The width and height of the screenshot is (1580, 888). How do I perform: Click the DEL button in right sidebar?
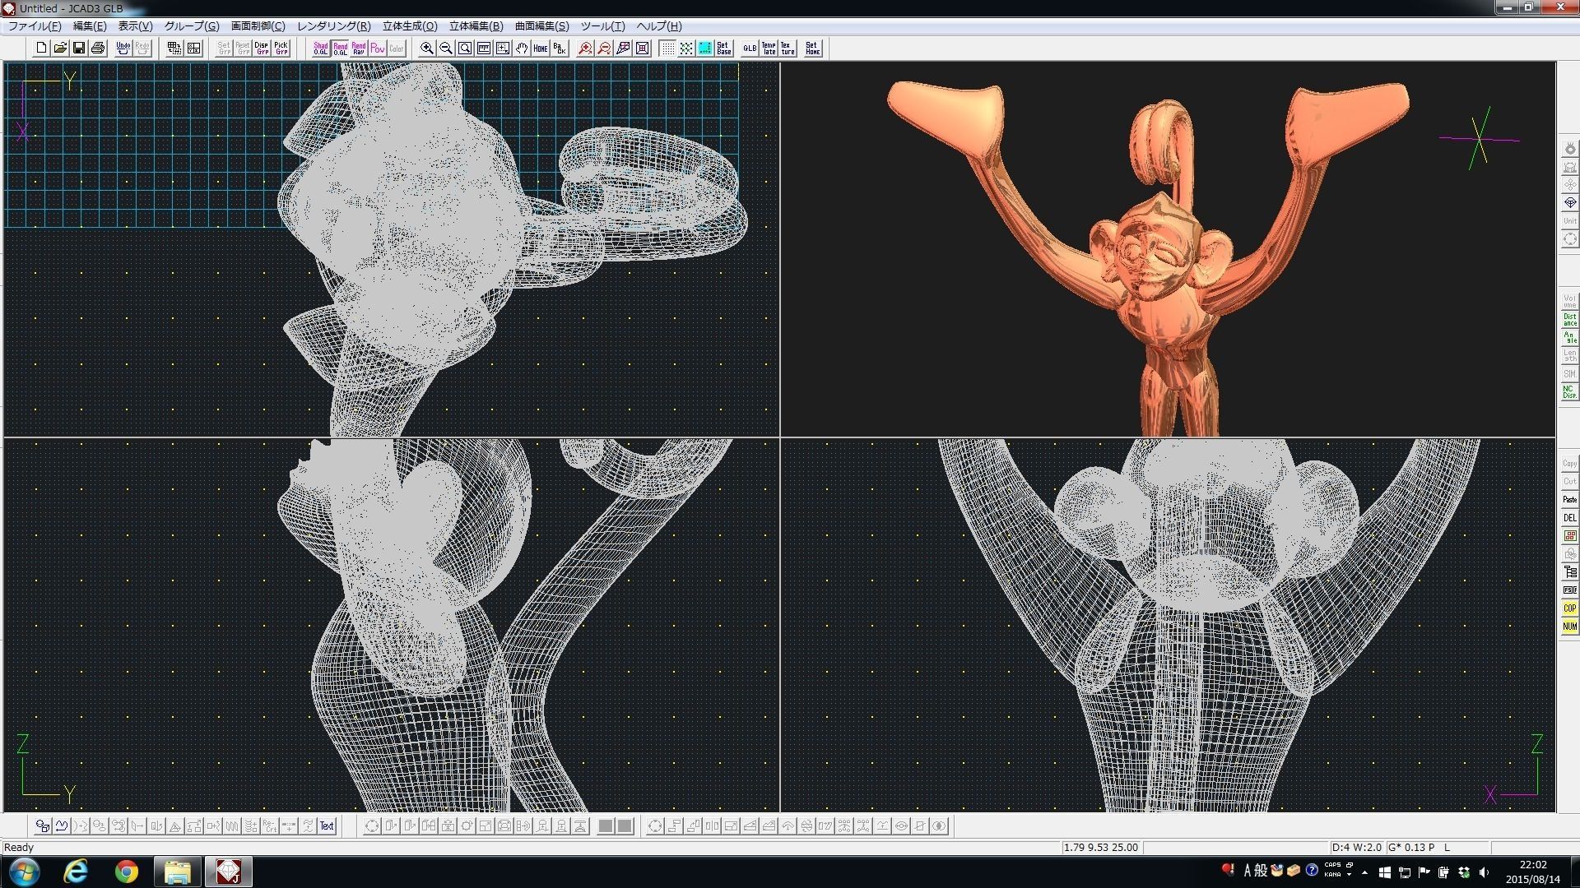click(1570, 518)
